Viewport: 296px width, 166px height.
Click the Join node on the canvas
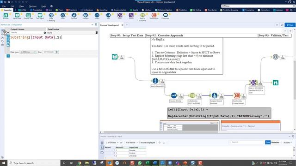(253, 83)
